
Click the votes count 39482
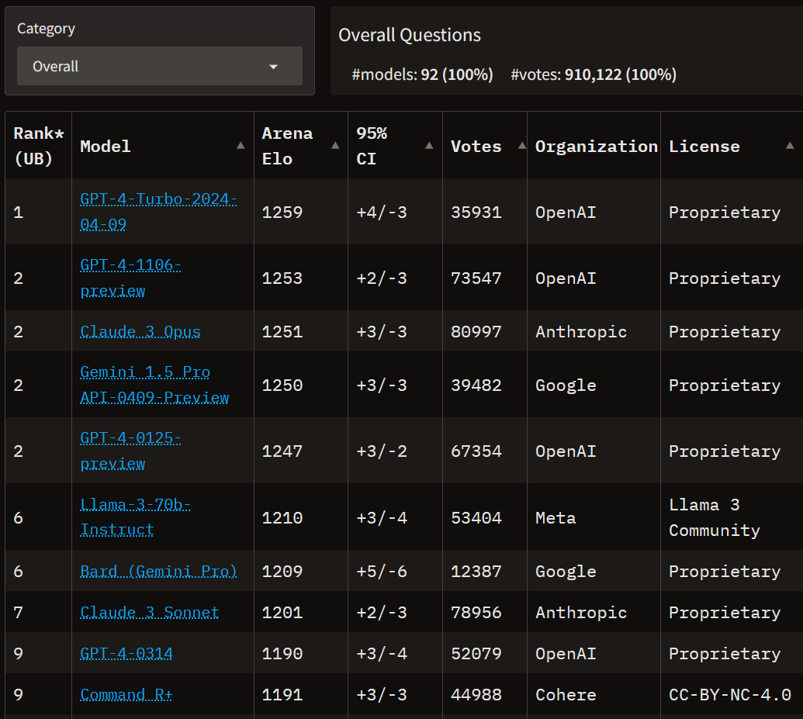pos(476,385)
